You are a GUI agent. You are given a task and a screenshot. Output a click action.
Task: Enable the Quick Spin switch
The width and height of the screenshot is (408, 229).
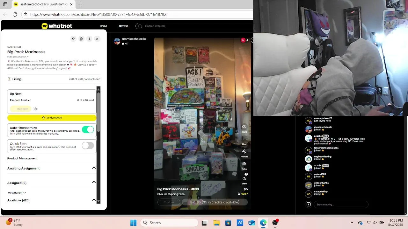point(88,145)
